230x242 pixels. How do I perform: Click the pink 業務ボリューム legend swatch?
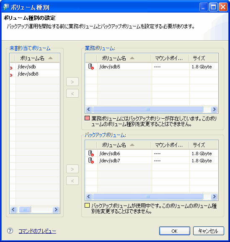tap(87, 118)
